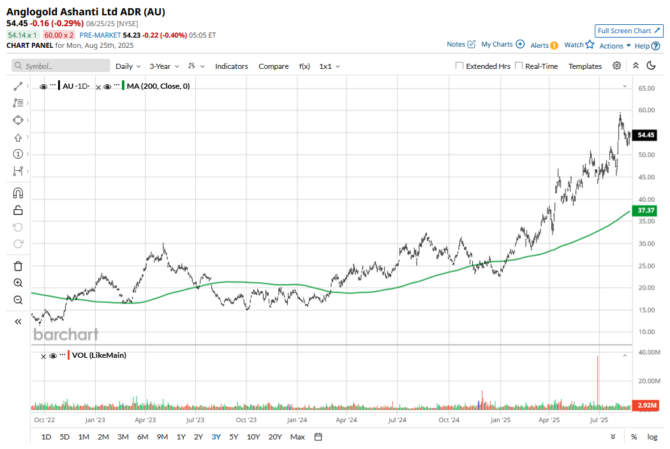This screenshot has width=670, height=449.
Task: Open the Indicators menu
Action: click(x=231, y=66)
